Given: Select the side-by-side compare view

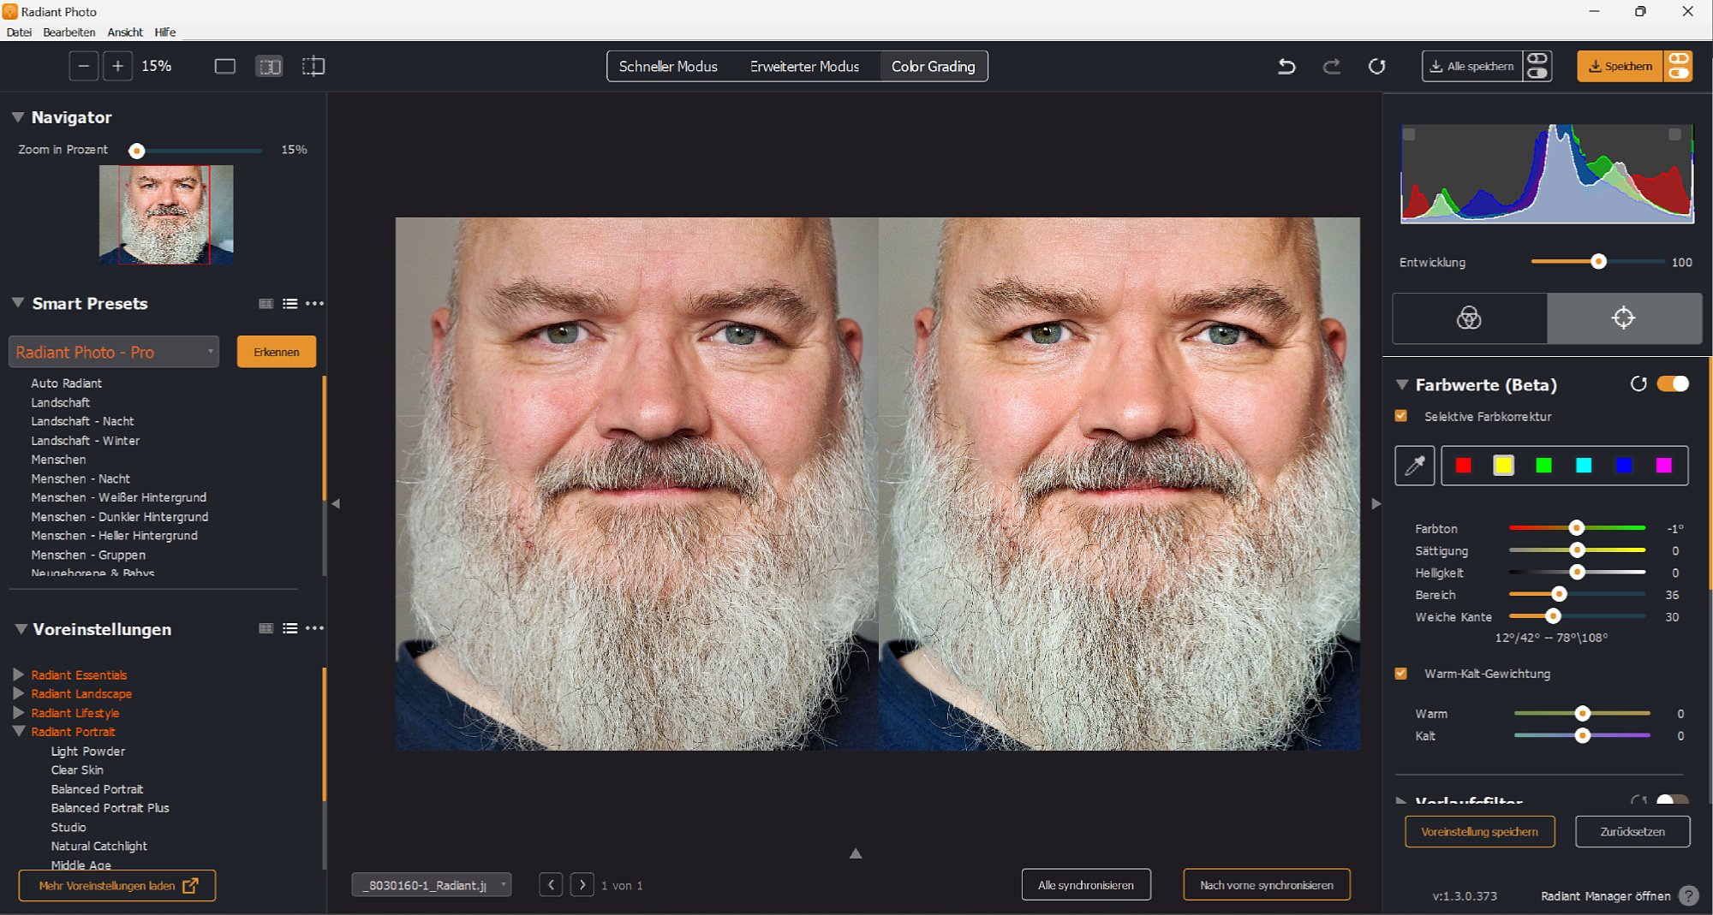Looking at the screenshot, I should click(269, 66).
